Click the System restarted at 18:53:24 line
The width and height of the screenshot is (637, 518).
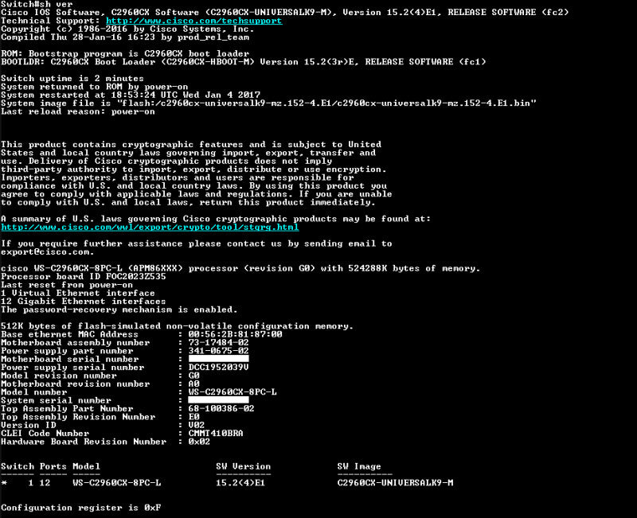pyautogui.click(x=131, y=95)
